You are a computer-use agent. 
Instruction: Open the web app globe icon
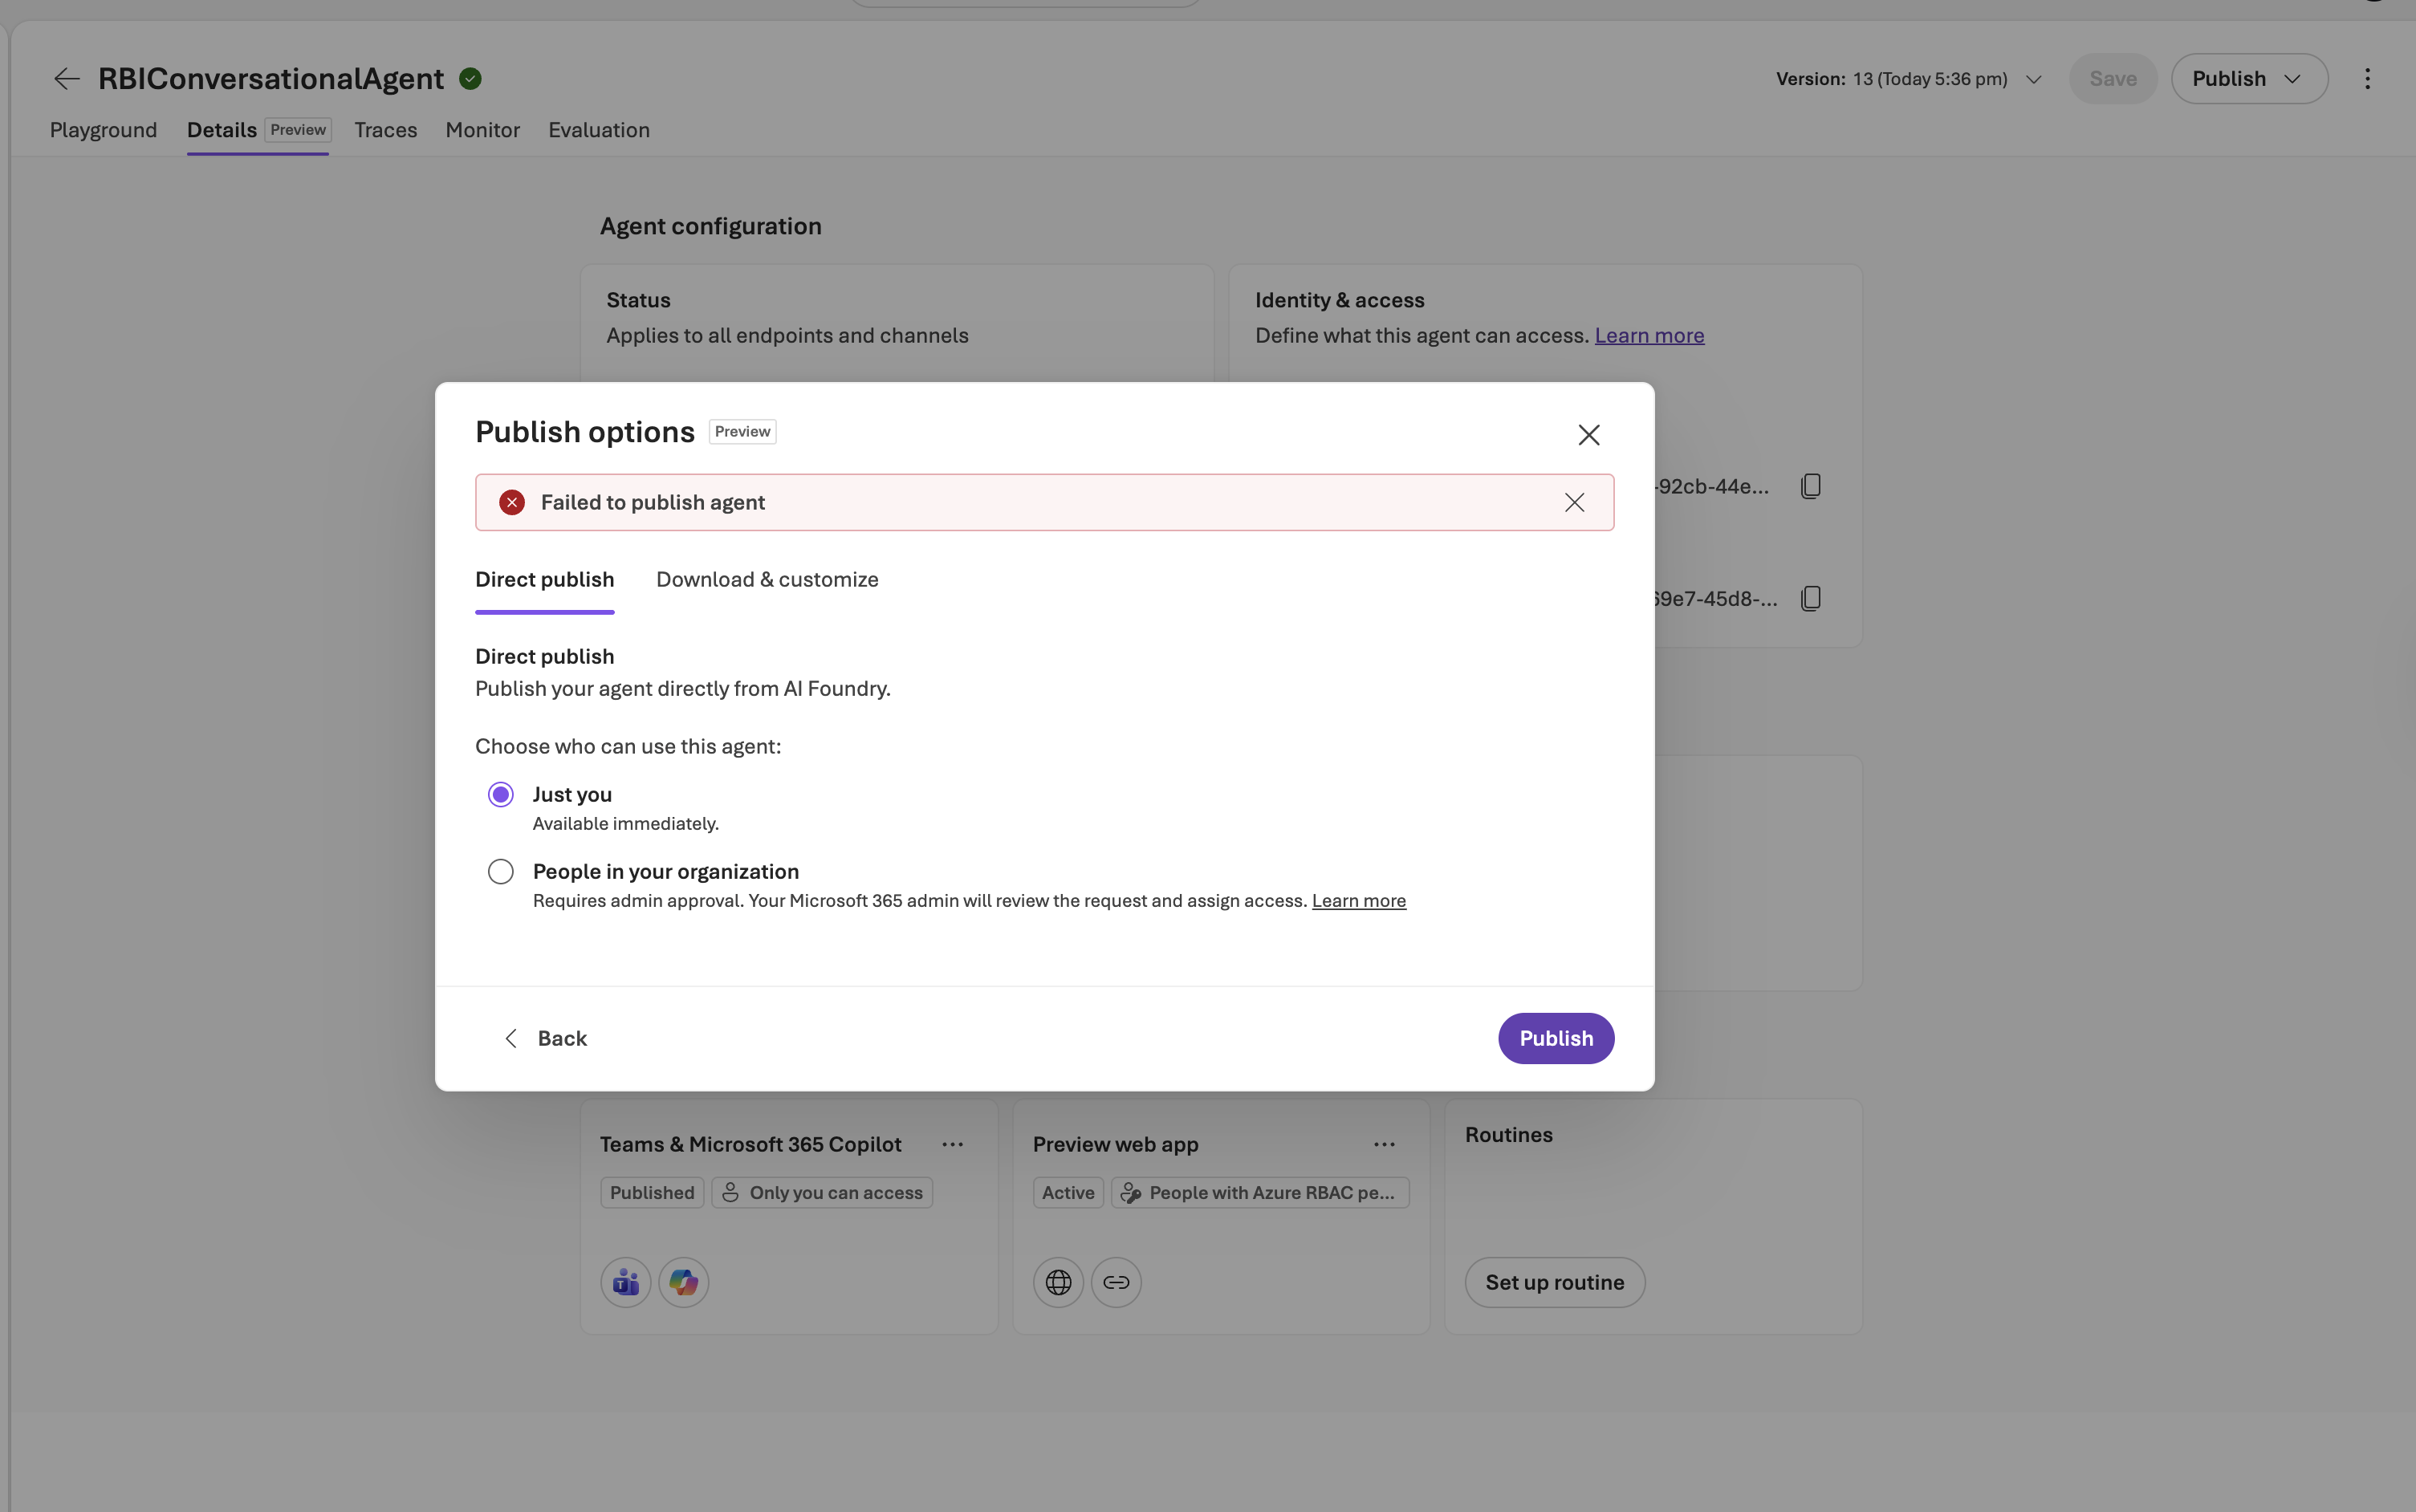[1059, 1282]
